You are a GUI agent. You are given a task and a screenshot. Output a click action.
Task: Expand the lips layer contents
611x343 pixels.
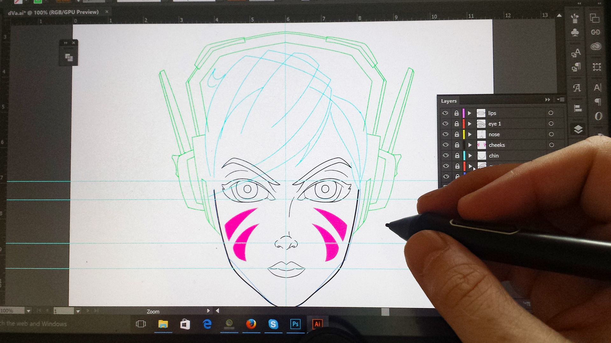pyautogui.click(x=469, y=113)
